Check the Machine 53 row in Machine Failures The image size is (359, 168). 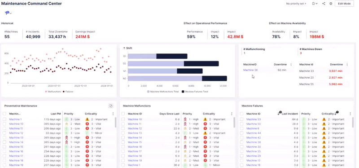pos(242,119)
